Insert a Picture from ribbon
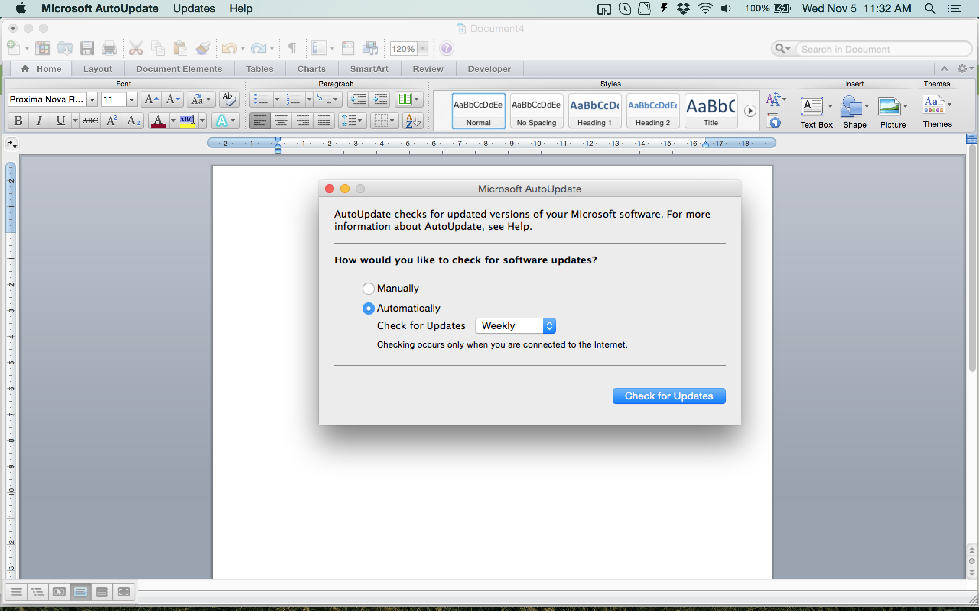 tap(893, 112)
